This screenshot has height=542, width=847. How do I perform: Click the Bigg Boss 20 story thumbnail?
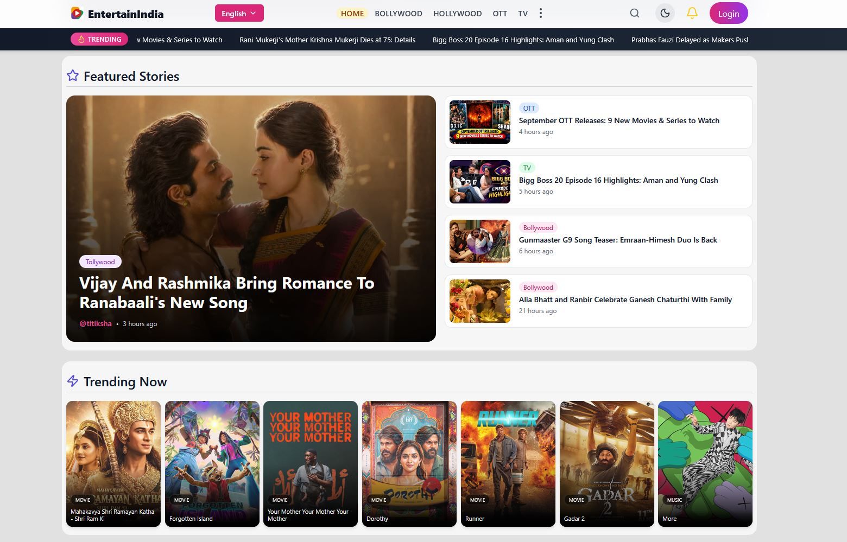[x=480, y=182]
